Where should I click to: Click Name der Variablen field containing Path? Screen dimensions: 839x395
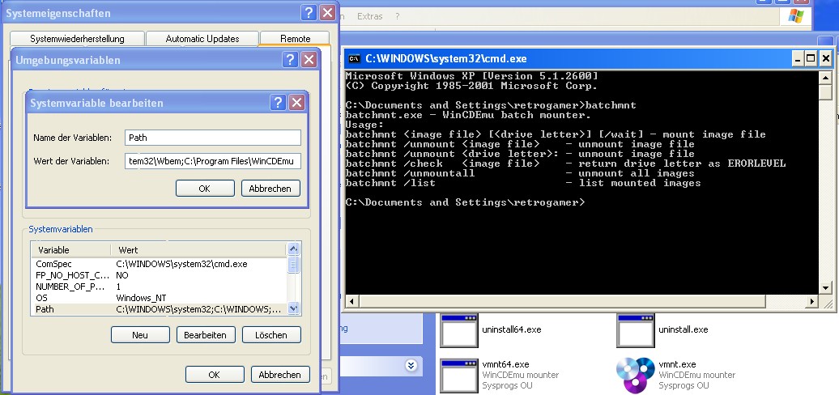click(213, 138)
